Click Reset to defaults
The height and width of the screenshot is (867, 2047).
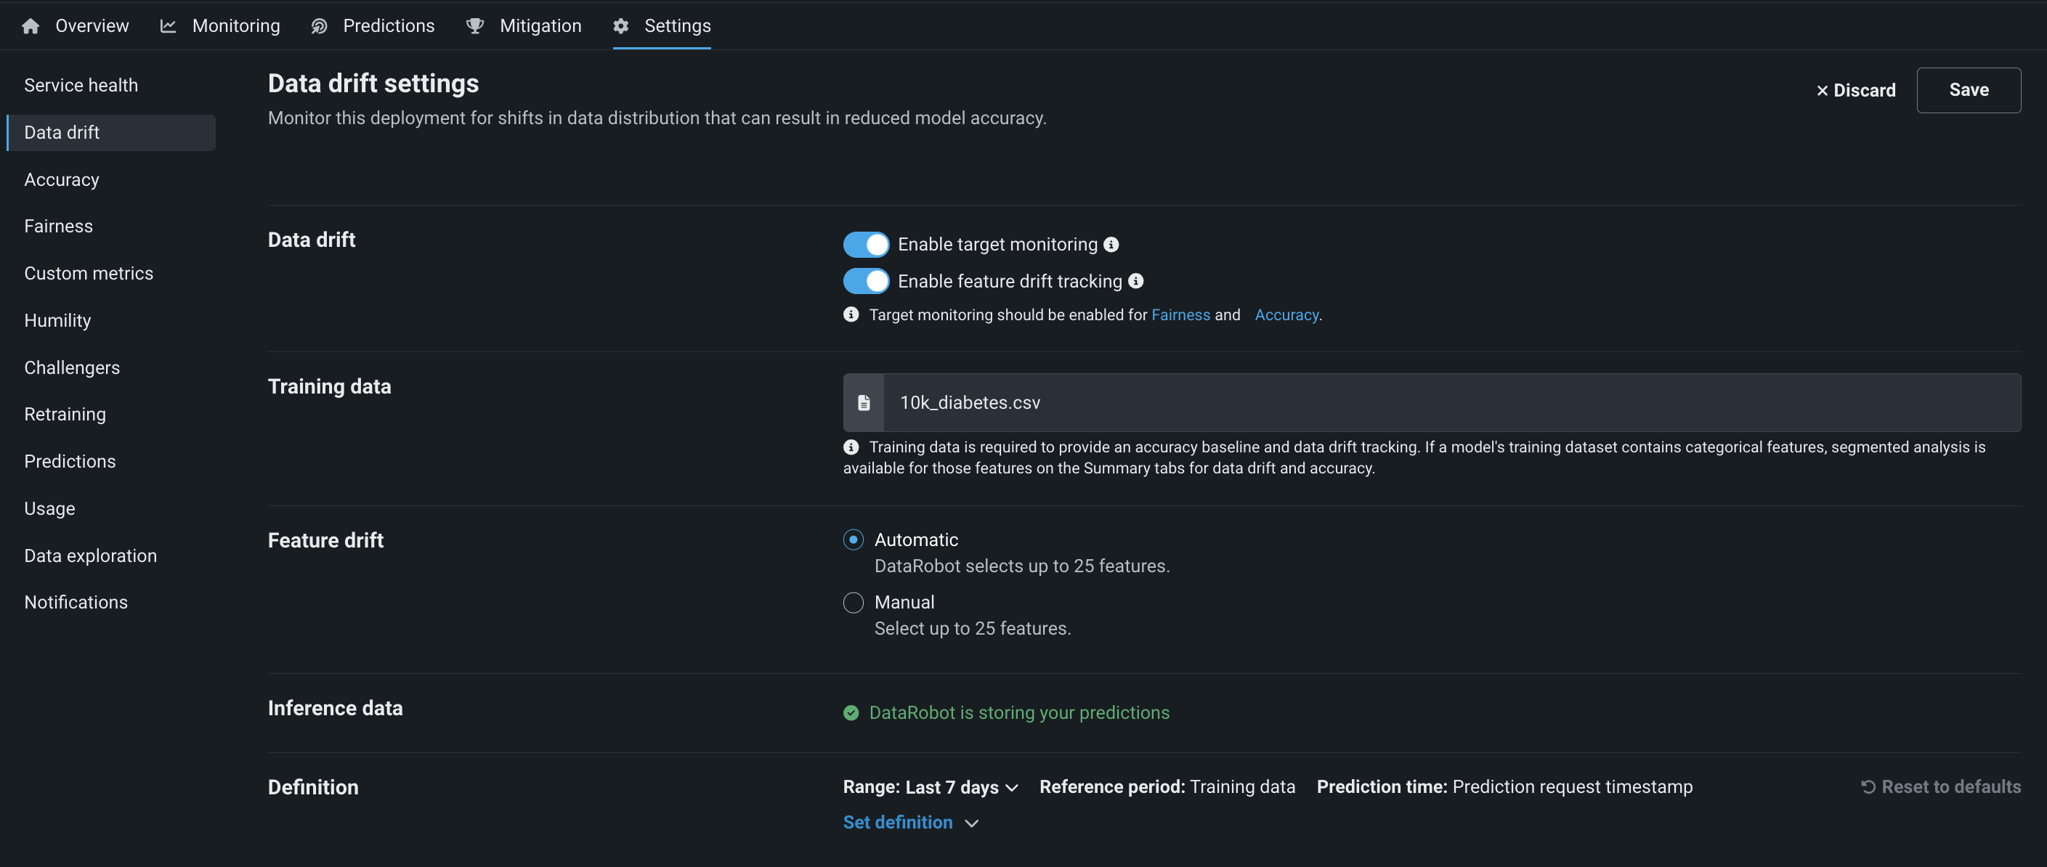(x=1942, y=786)
